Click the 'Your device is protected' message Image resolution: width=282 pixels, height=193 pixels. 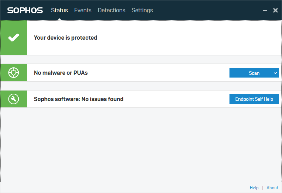click(65, 38)
